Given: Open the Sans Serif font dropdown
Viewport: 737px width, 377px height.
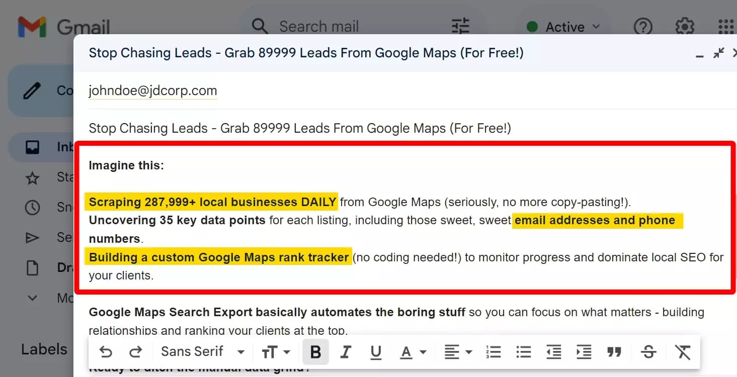Looking at the screenshot, I should 202,352.
